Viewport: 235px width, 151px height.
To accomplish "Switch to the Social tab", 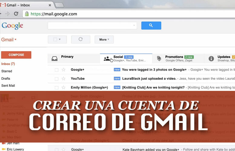I will [126, 58].
